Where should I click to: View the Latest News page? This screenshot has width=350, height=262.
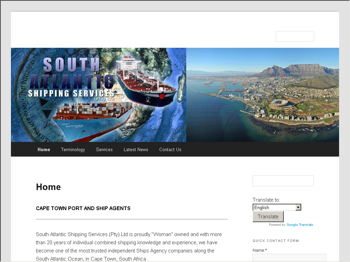(x=136, y=149)
